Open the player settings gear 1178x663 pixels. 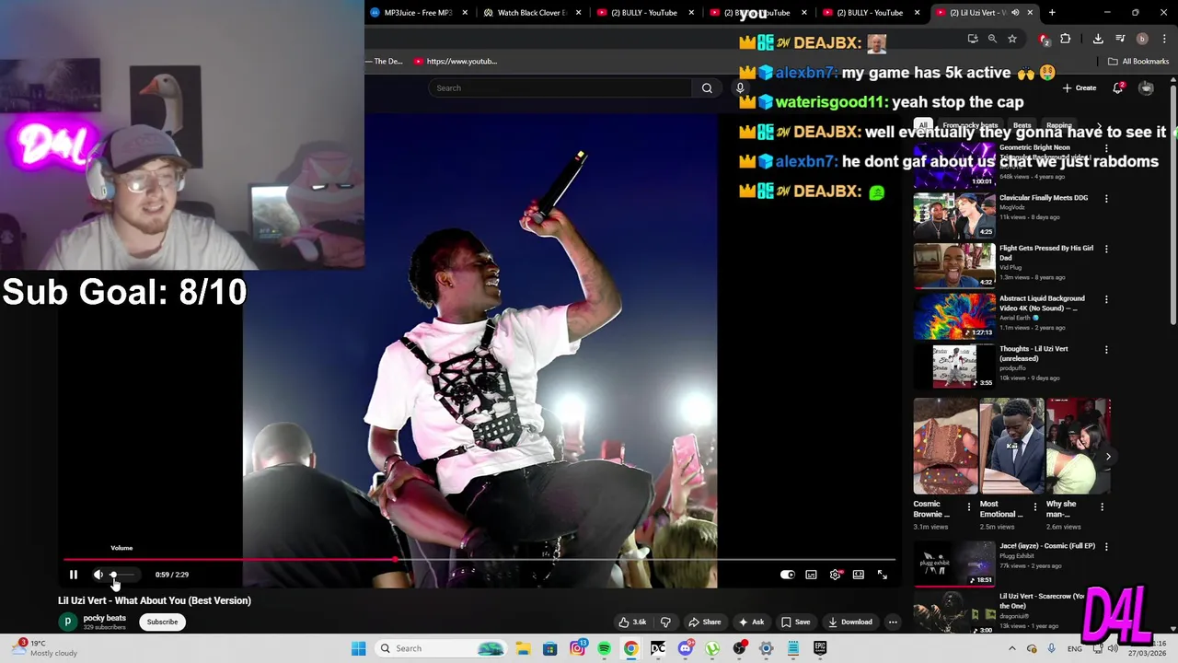click(835, 575)
